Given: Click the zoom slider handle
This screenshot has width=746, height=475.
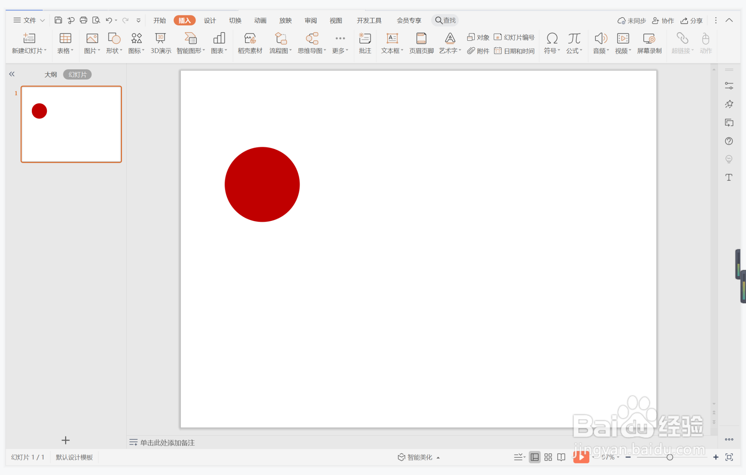Looking at the screenshot, I should 670,457.
